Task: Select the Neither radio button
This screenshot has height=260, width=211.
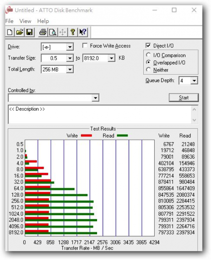Action: [x=148, y=70]
